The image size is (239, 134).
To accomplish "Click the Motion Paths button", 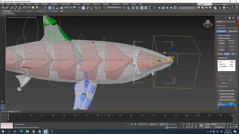I will (x=233, y=31).
